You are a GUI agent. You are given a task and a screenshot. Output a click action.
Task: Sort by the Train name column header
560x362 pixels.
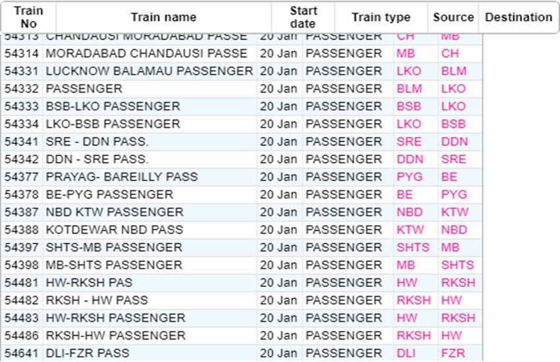tap(163, 18)
